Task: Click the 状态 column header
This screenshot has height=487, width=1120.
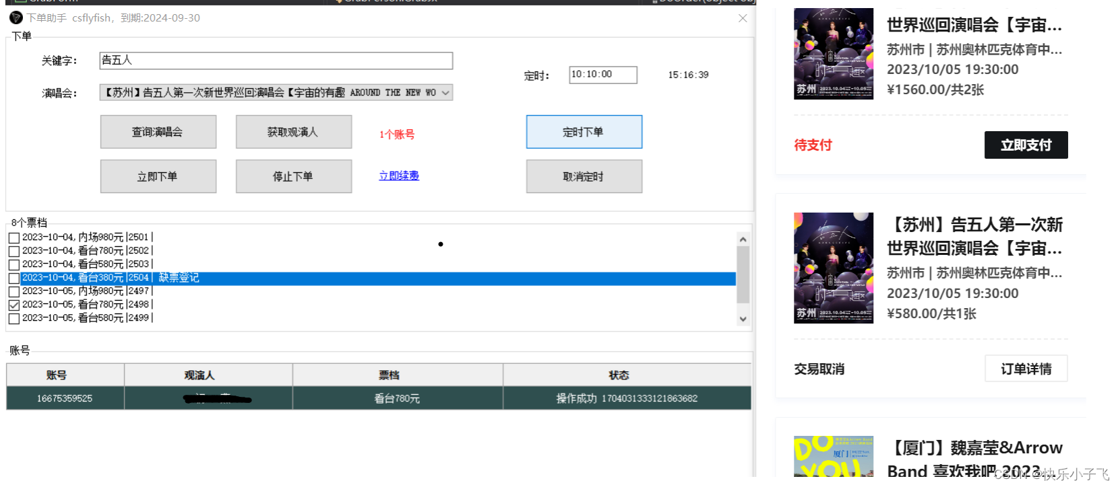Action: click(x=627, y=375)
